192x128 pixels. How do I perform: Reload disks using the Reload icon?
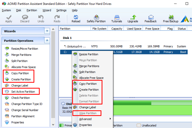point(76,17)
